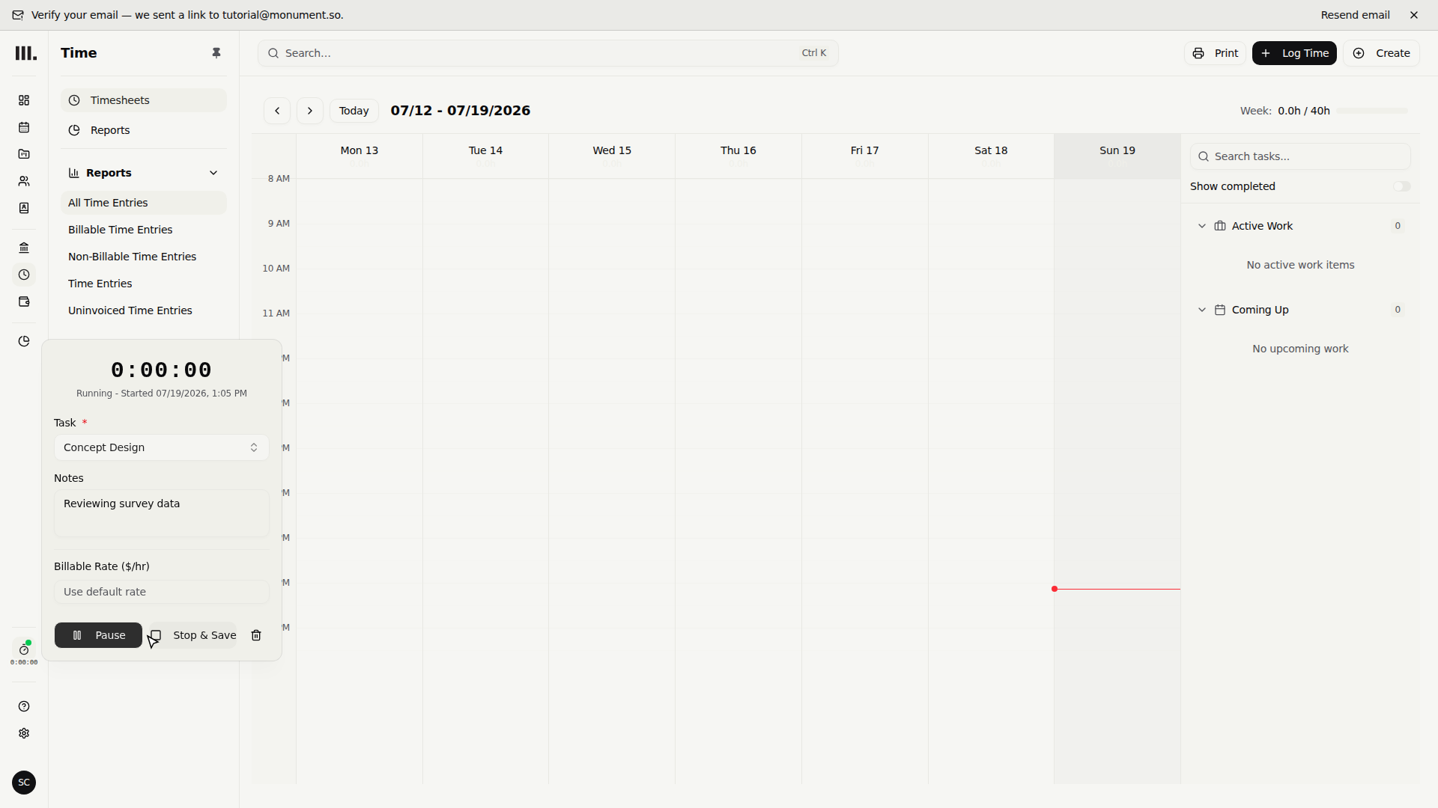Open Billable Time Entries report
The image size is (1438, 808).
(x=121, y=230)
